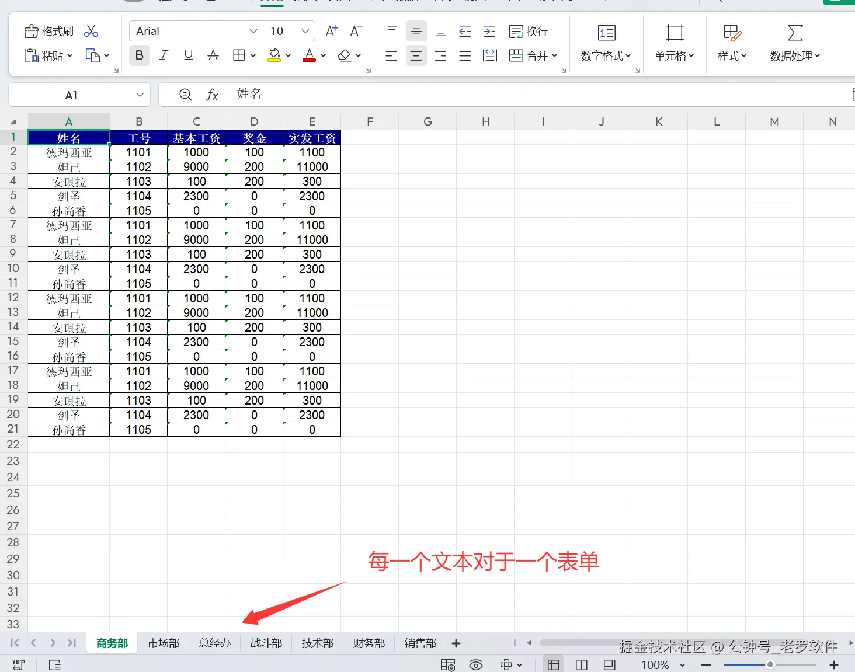Click the copy icon beside 粘贴

93,55
